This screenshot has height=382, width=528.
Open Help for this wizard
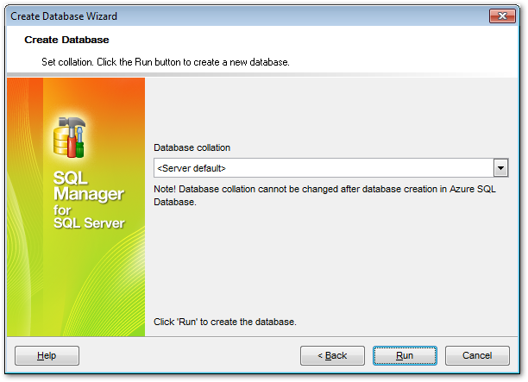[47, 355]
